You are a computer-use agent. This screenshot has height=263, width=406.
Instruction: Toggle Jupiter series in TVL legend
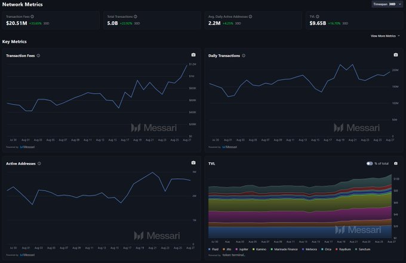pos(242,249)
